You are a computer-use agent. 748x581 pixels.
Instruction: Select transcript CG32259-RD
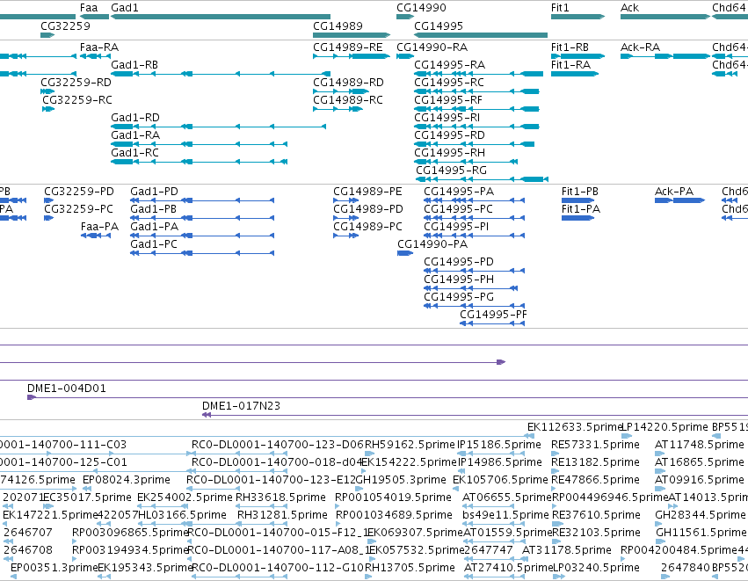coord(47,91)
